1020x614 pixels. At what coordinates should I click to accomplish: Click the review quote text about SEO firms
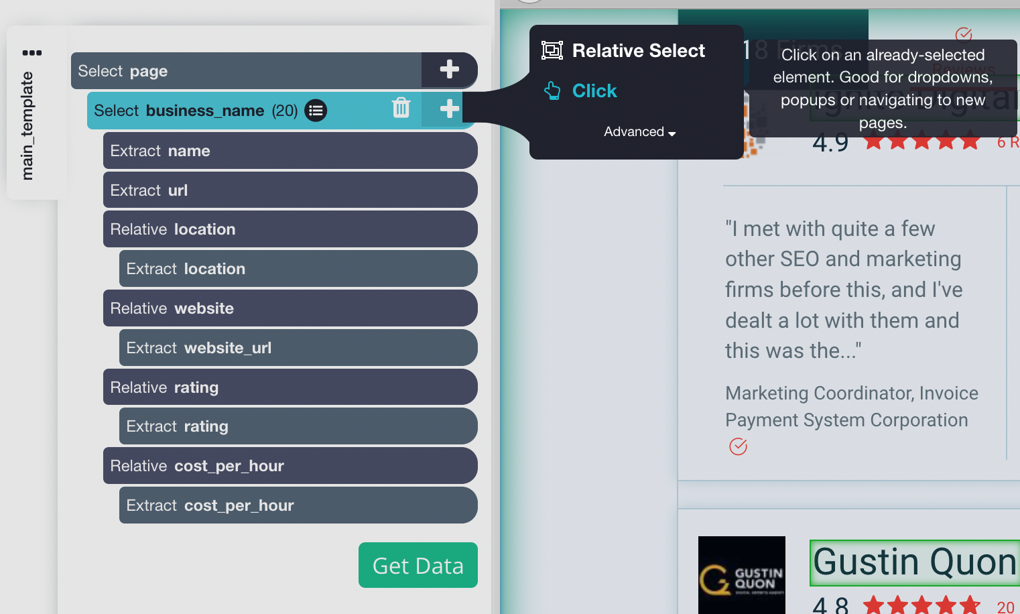click(x=843, y=290)
